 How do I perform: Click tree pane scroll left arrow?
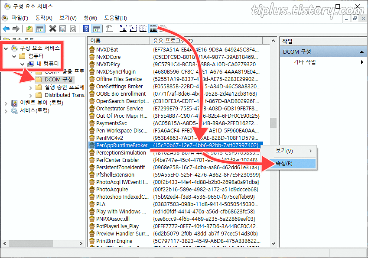[x=5, y=243]
